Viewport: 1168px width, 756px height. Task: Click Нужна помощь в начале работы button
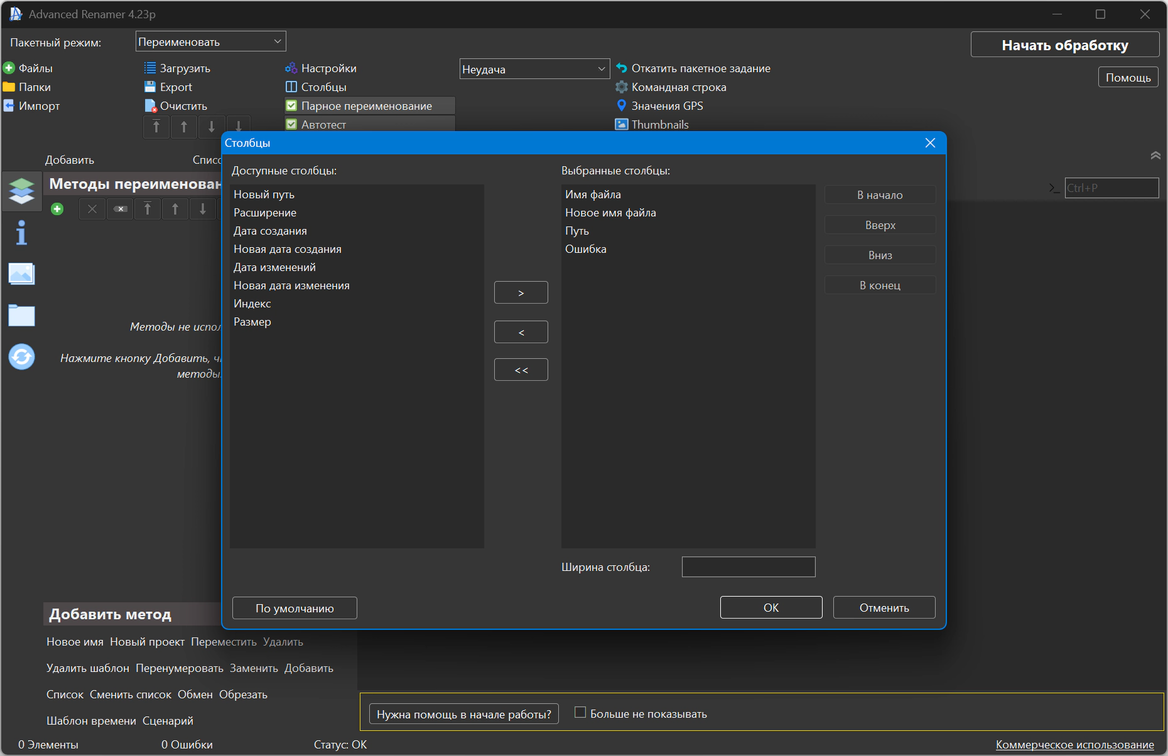pyautogui.click(x=464, y=714)
